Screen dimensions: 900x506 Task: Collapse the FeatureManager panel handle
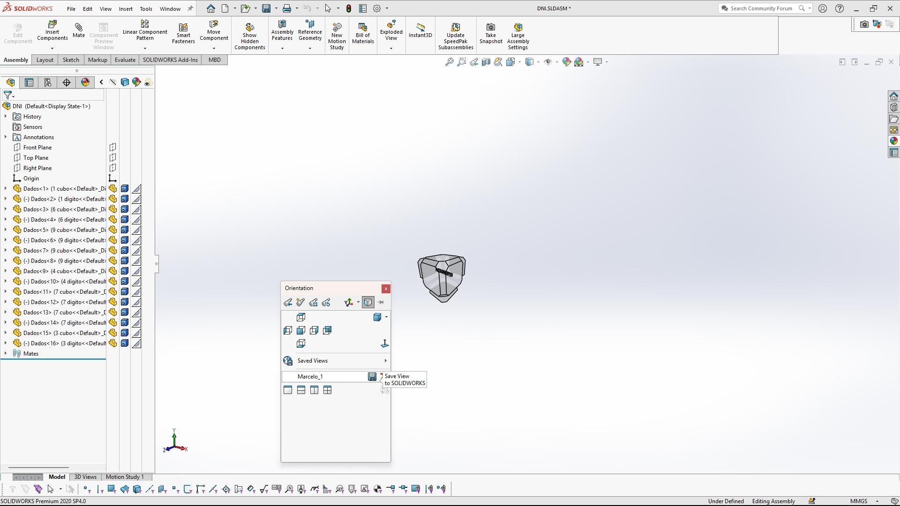[x=156, y=264]
